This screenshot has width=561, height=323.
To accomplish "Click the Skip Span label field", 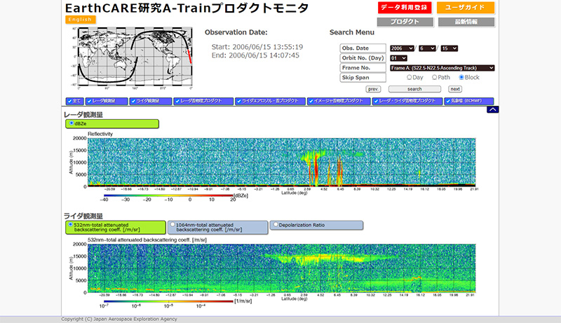I will (x=363, y=78).
